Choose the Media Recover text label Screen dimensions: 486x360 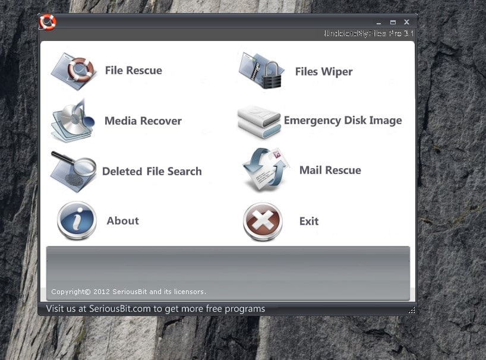tap(143, 121)
